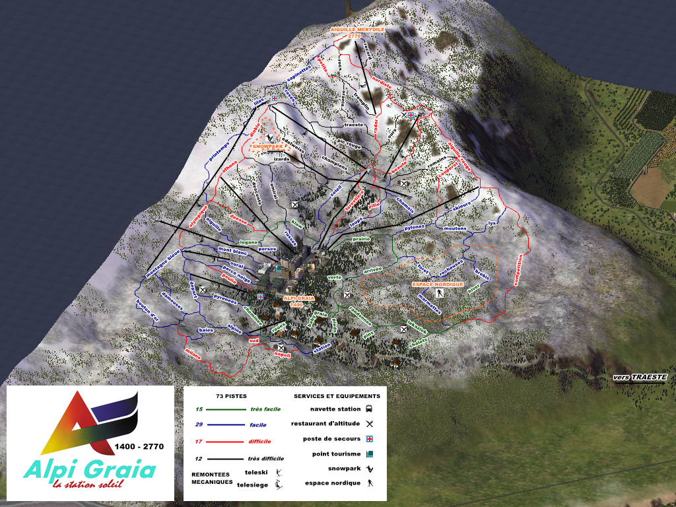
Task: Click the skier icon under ESPACE NORDIQUE
Action: (x=439, y=294)
